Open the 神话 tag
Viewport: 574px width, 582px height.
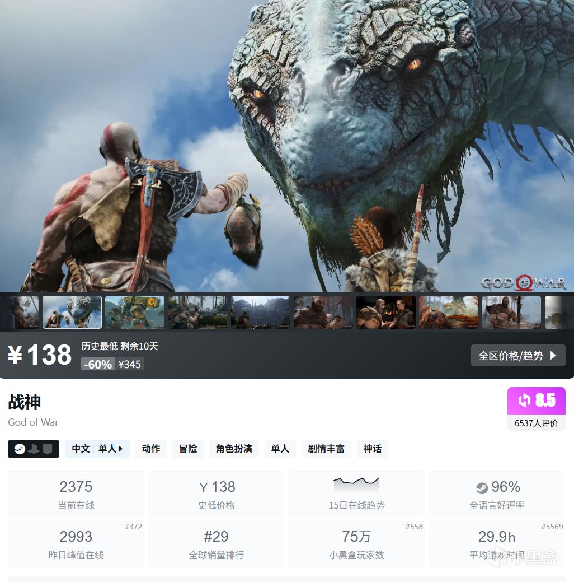[372, 449]
